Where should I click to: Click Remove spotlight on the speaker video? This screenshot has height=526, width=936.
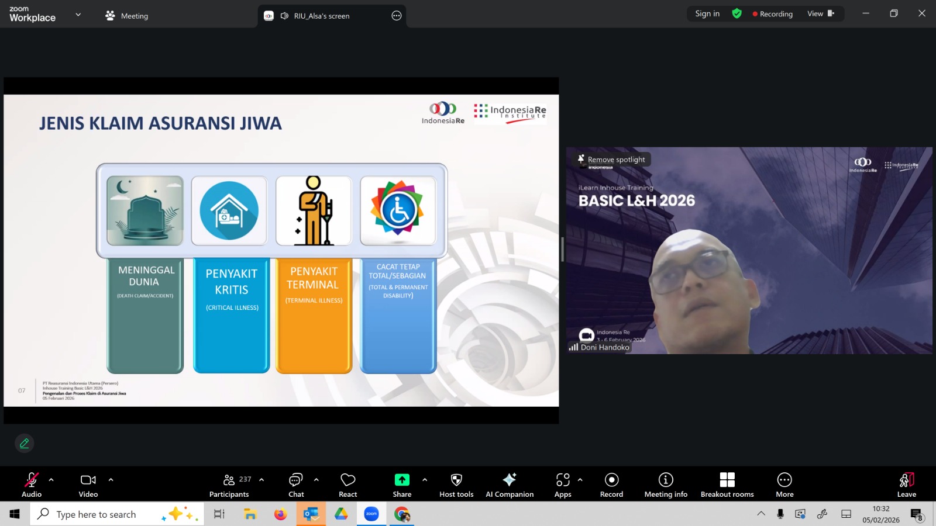tap(612, 160)
